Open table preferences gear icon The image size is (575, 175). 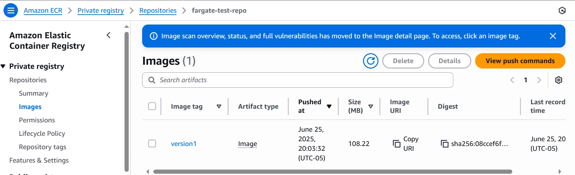pos(559,80)
